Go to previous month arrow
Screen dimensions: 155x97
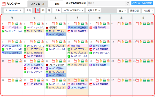tap(6, 11)
